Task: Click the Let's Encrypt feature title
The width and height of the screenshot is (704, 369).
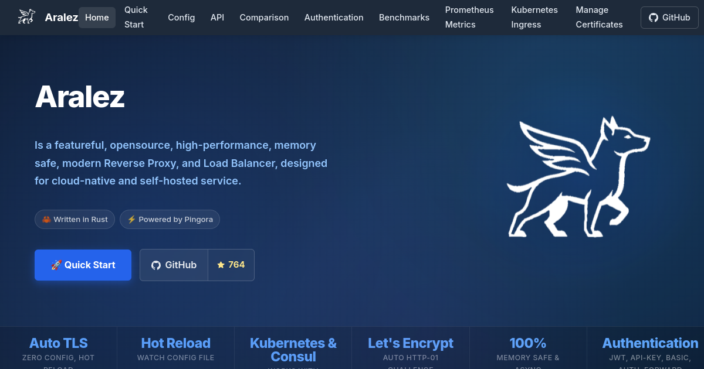Action: 411,343
